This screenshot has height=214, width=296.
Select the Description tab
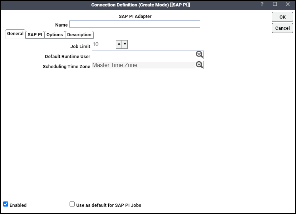click(79, 35)
